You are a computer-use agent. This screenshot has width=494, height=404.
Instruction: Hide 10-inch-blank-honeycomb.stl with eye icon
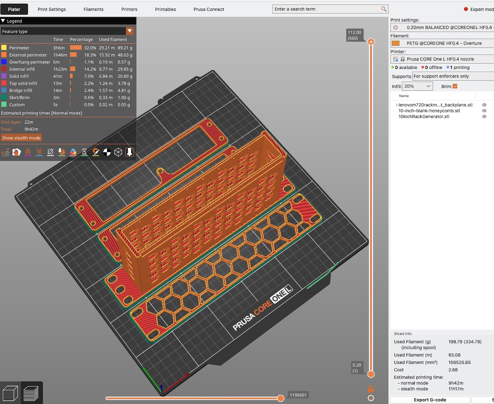(x=484, y=111)
